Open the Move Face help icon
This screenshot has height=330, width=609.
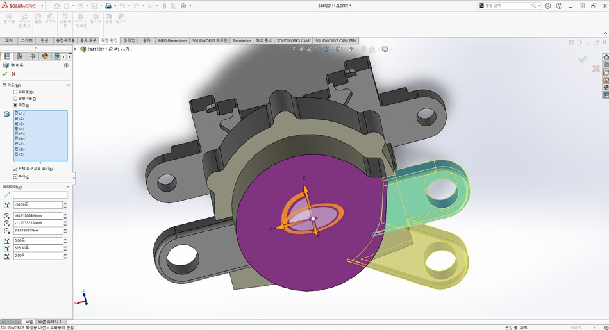(x=66, y=65)
